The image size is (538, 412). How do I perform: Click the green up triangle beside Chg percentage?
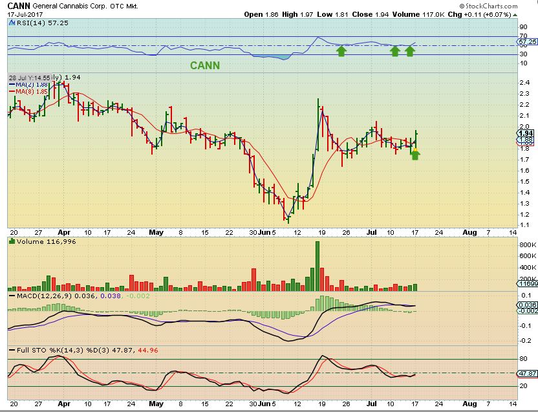(515, 15)
